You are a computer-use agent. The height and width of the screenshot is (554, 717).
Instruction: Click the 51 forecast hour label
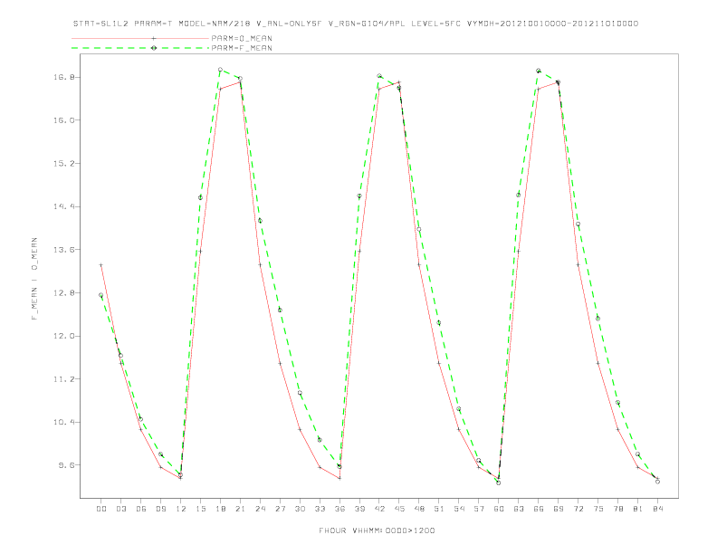(439, 509)
